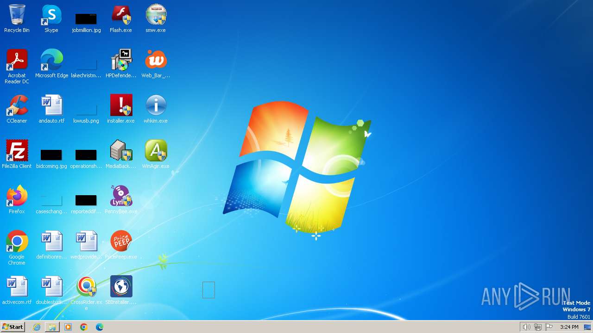Image resolution: width=593 pixels, height=333 pixels.
Task: Select the SBInstaller... icon
Action: 121,290
